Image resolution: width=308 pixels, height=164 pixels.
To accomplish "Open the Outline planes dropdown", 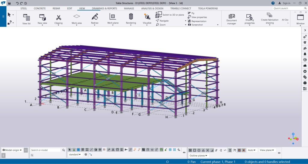I will click(x=199, y=156).
